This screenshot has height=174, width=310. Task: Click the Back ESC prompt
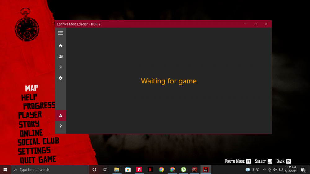pos(284,161)
